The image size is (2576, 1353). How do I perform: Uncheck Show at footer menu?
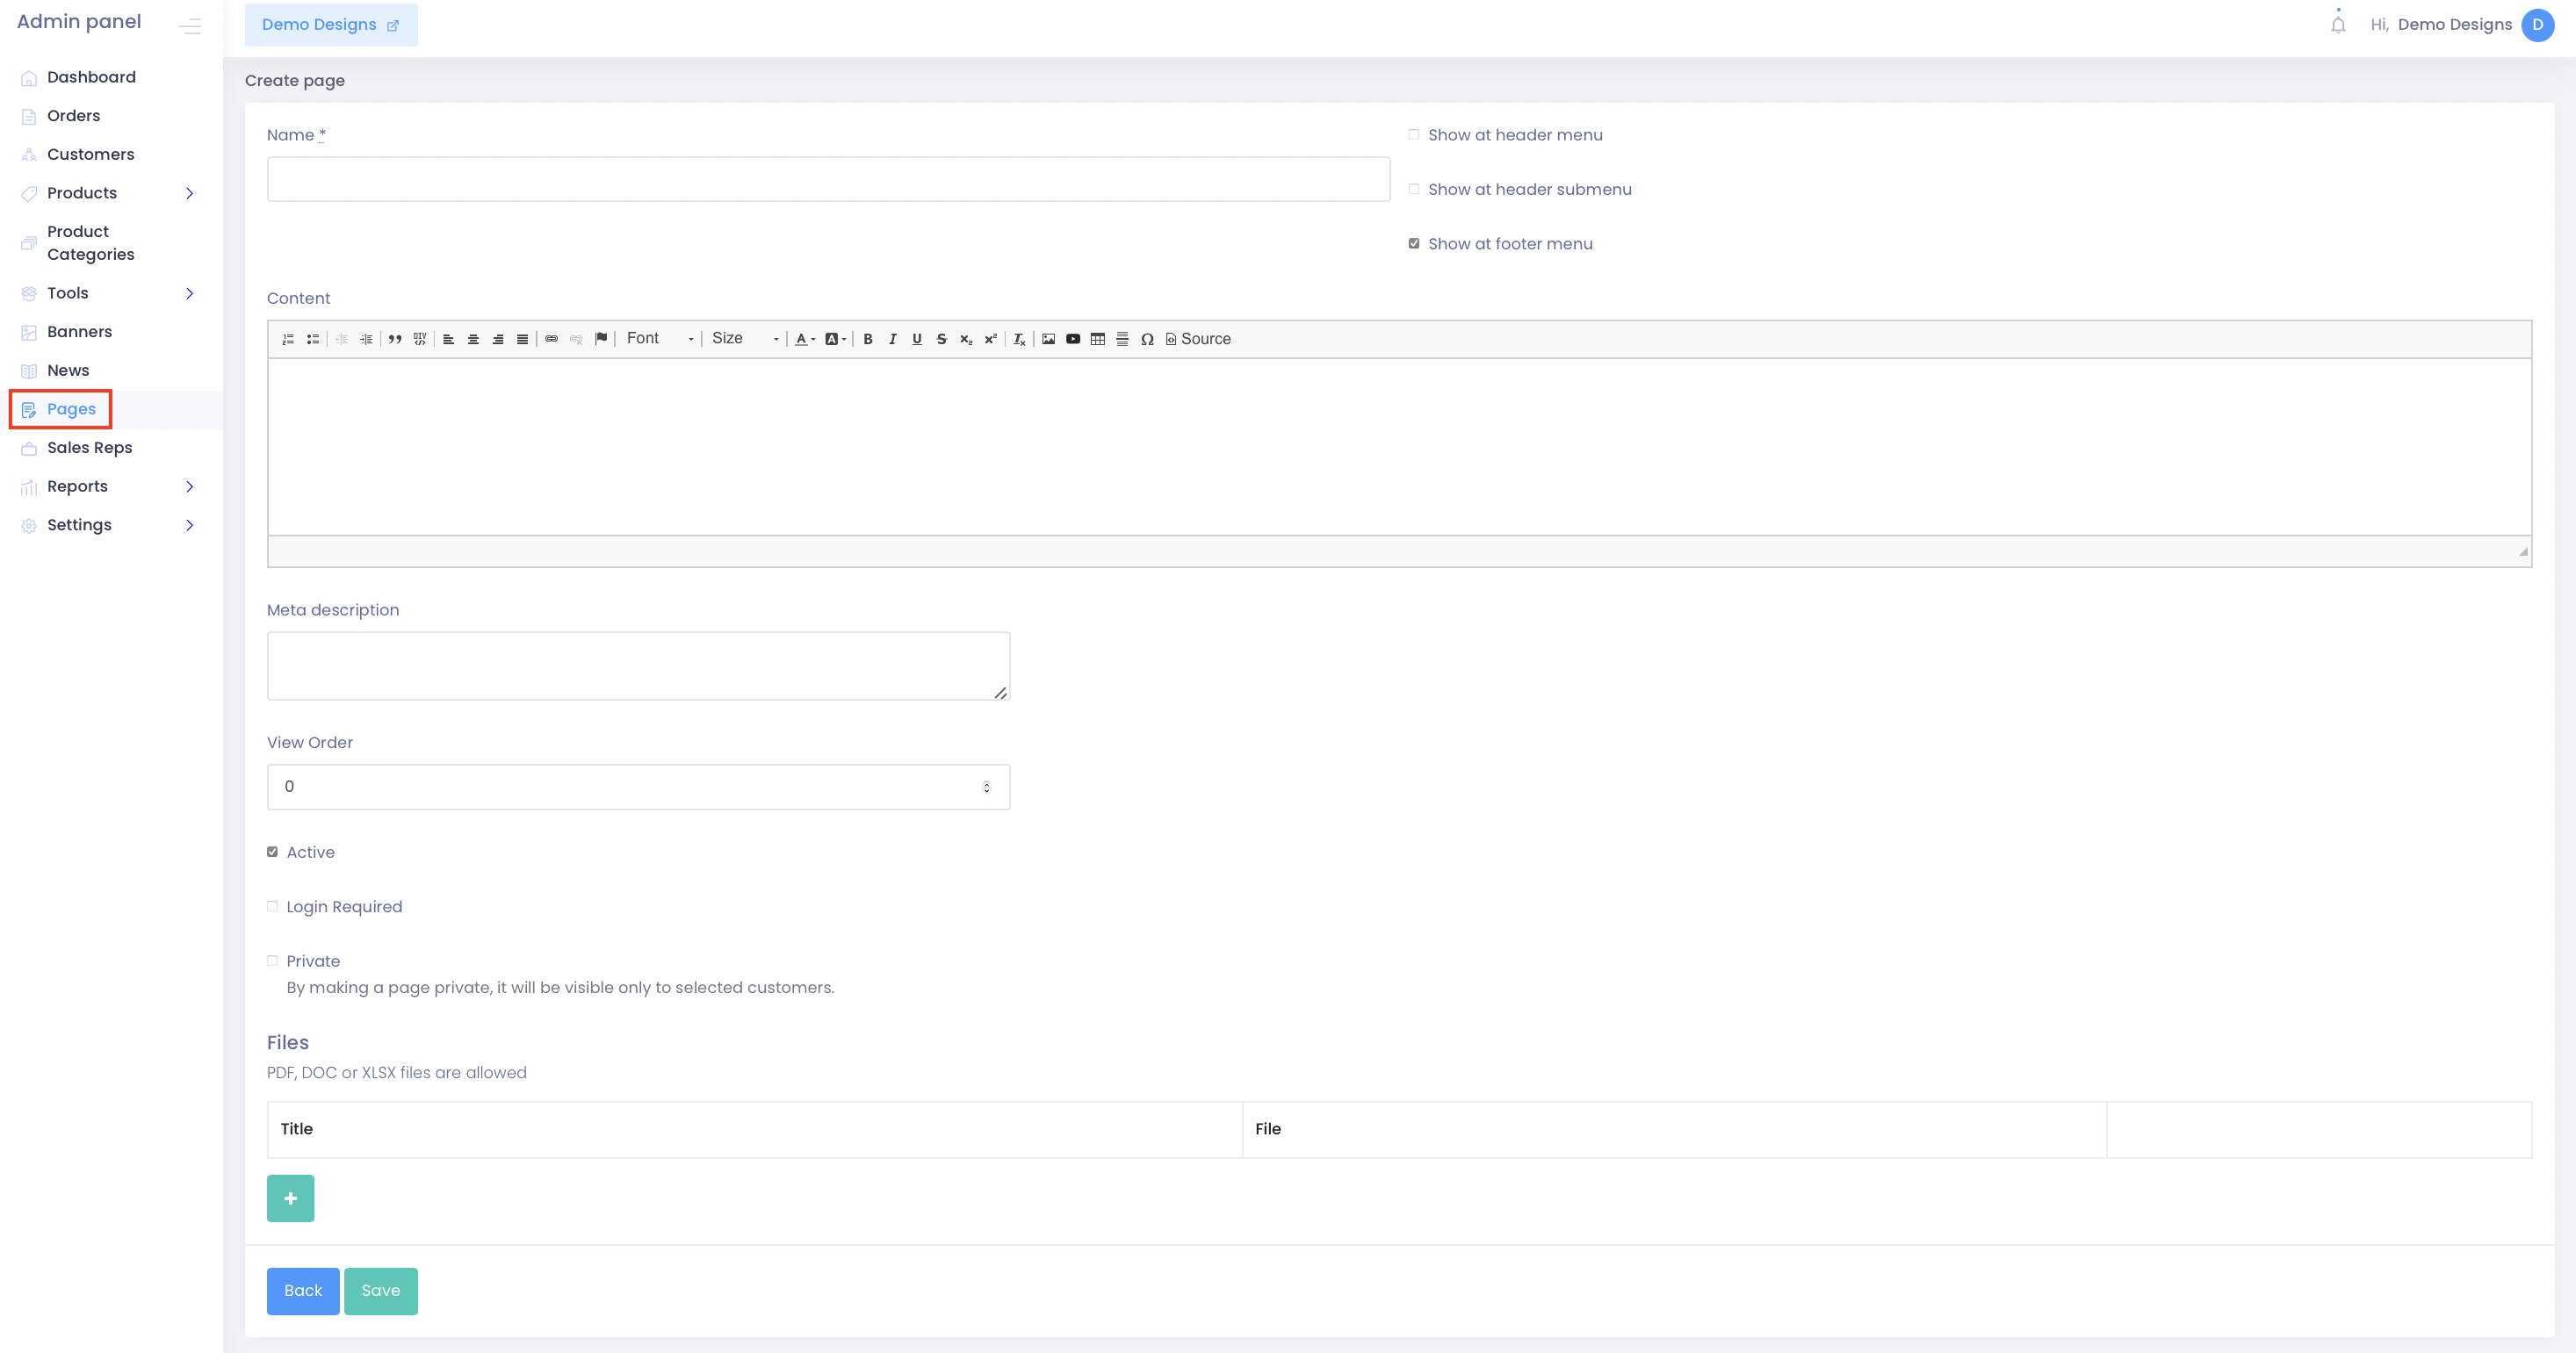pos(1414,244)
